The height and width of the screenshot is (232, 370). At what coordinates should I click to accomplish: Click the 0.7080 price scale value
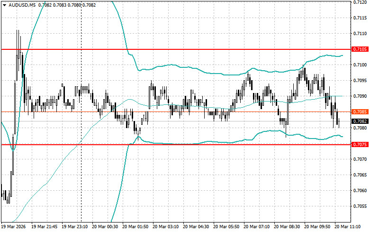pyautogui.click(x=360, y=128)
